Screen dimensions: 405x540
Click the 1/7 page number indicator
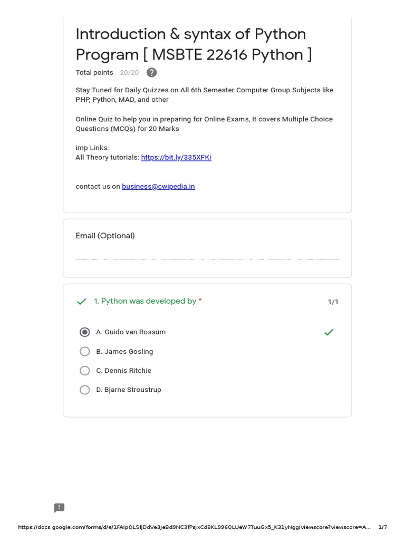click(x=383, y=527)
